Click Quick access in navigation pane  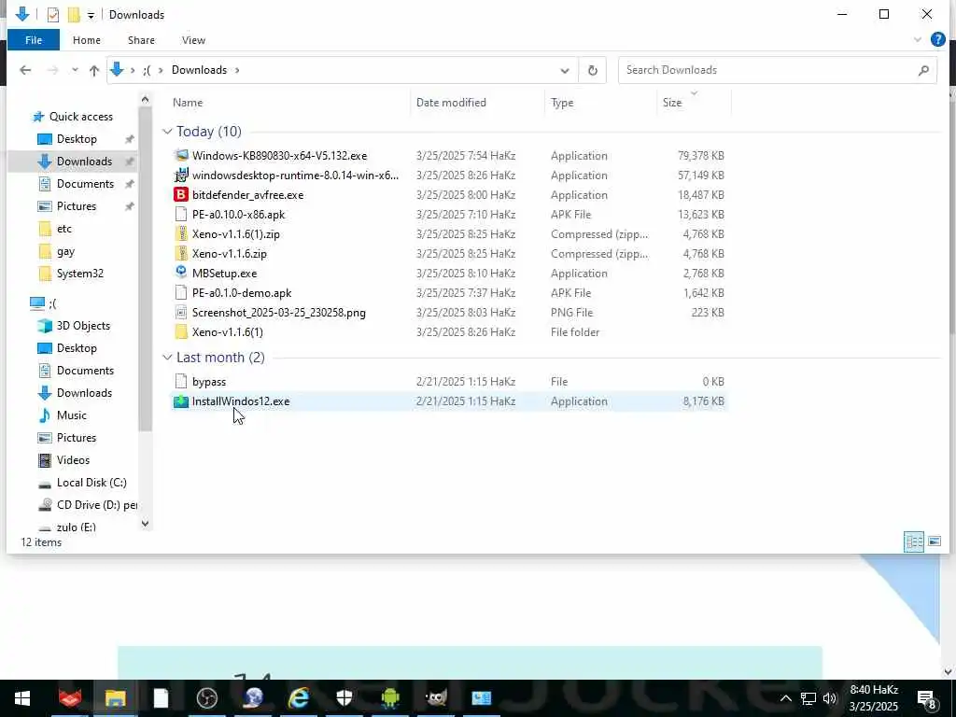81,117
